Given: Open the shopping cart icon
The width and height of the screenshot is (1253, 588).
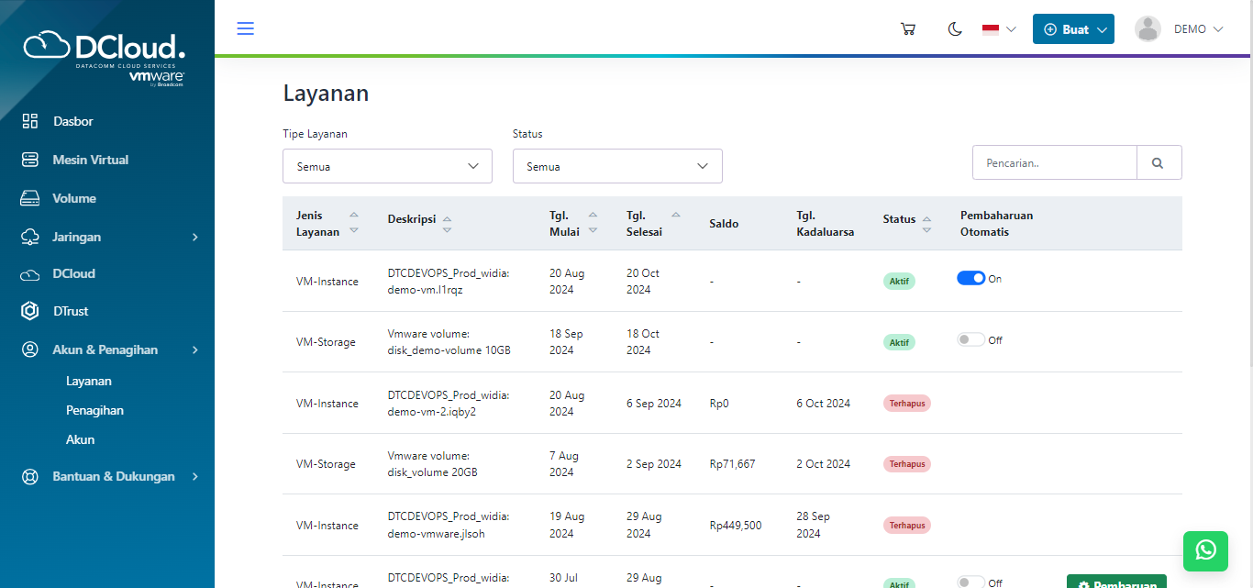Looking at the screenshot, I should (x=907, y=28).
